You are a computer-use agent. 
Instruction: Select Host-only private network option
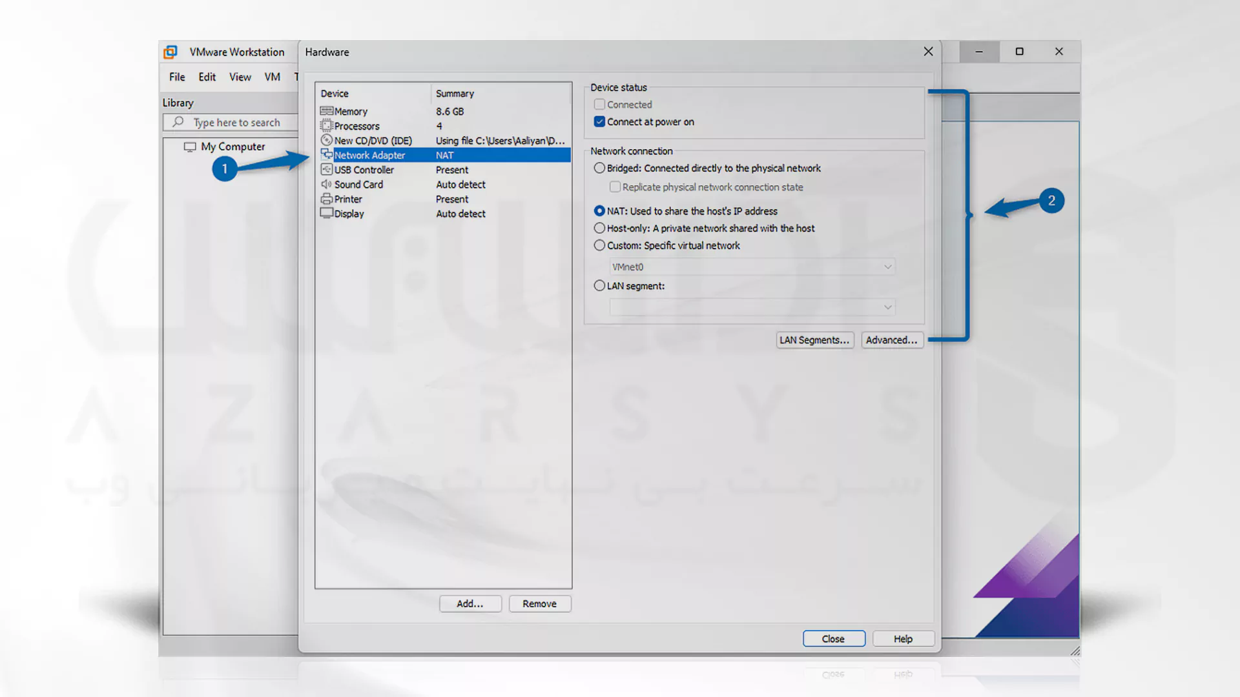click(599, 228)
